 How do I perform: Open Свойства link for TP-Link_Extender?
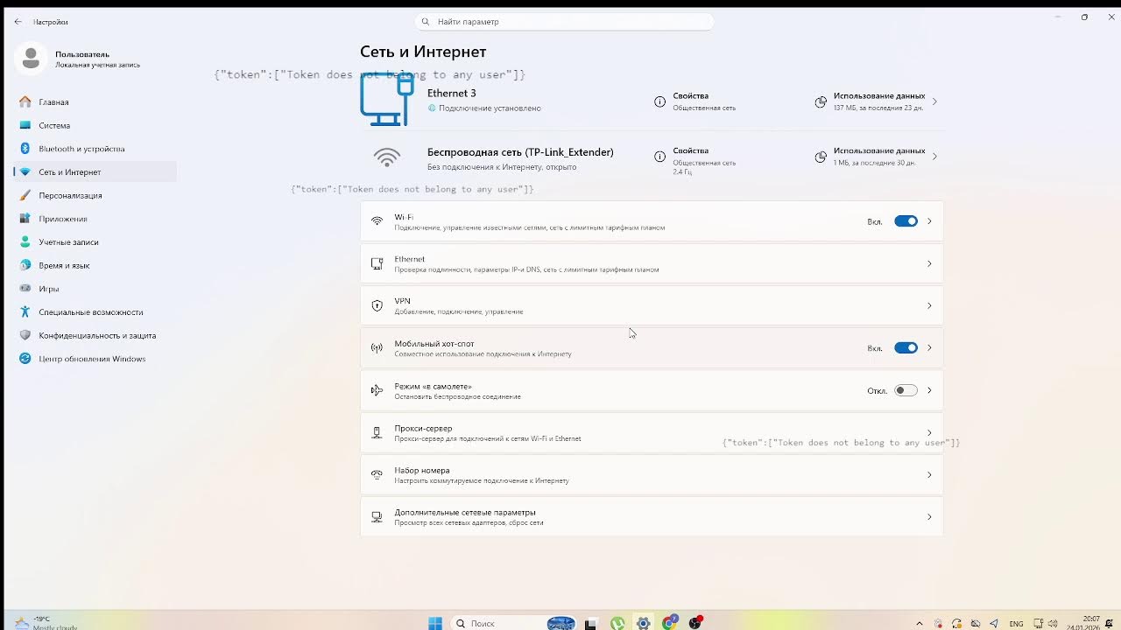point(691,150)
